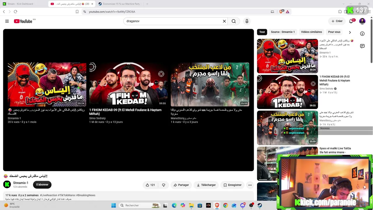Viewport: 373px width, 210px height.
Task: Go to YouTube home via logo
Action: point(23,21)
